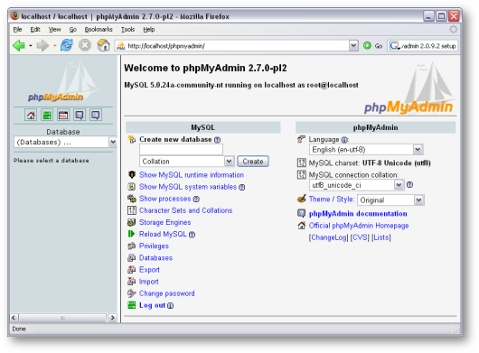The image size is (479, 353).
Task: Open the Help menu
Action: [x=149, y=29]
